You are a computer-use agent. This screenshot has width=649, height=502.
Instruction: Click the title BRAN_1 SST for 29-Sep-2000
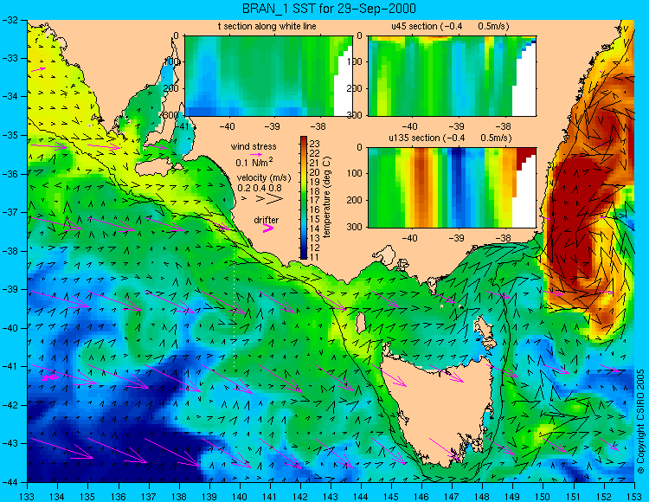pyautogui.click(x=329, y=9)
